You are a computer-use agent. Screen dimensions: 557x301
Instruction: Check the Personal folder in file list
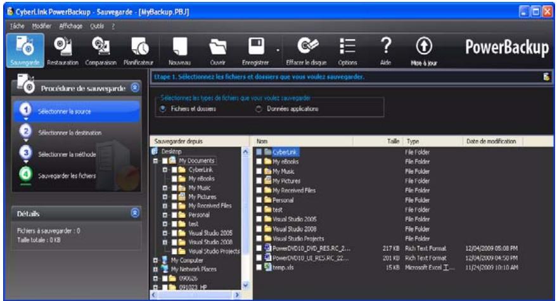[259, 200]
